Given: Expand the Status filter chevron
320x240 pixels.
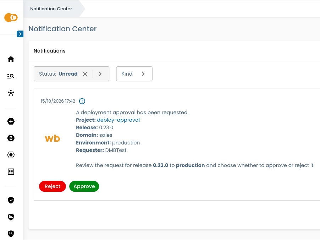Looking at the screenshot, I should click(100, 74).
